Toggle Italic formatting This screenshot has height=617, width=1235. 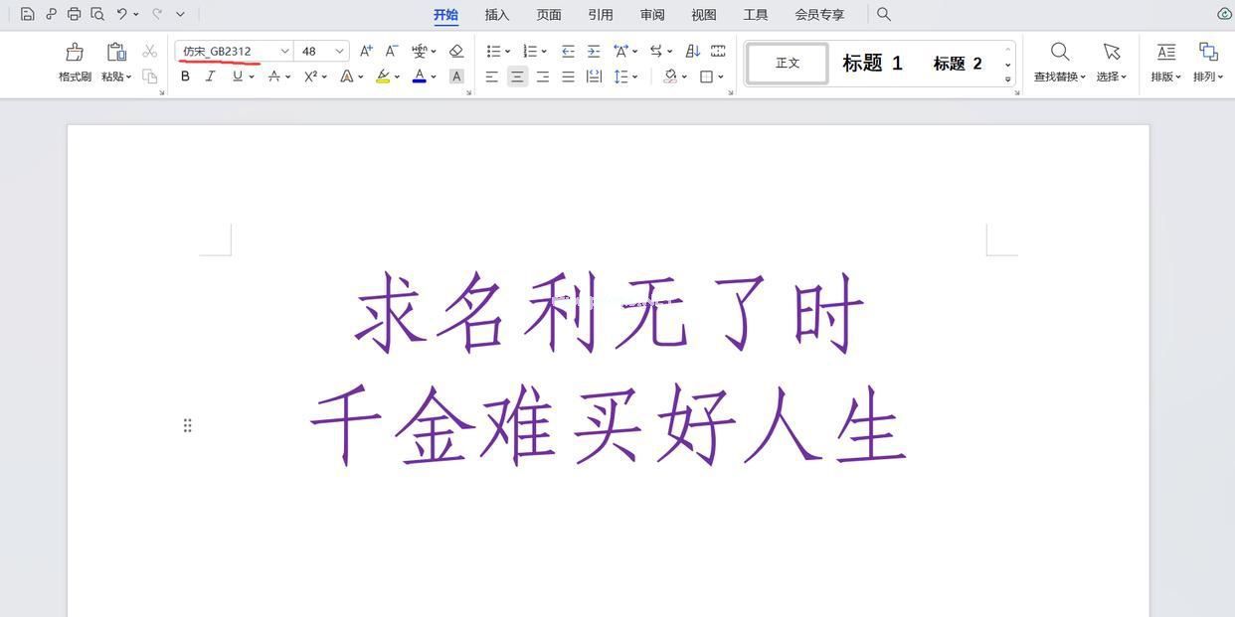(210, 77)
